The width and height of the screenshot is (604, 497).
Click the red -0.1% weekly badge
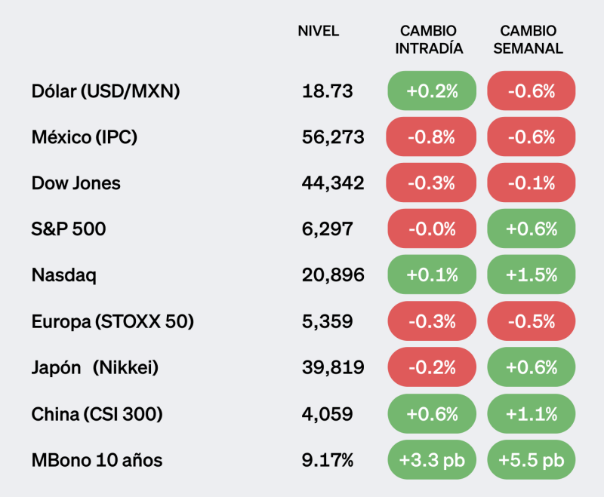pyautogui.click(x=532, y=183)
